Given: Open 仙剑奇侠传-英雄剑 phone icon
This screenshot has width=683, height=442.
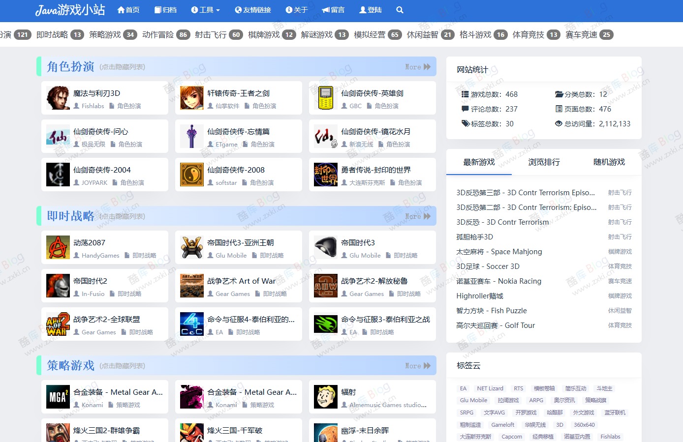Looking at the screenshot, I should point(326,98).
